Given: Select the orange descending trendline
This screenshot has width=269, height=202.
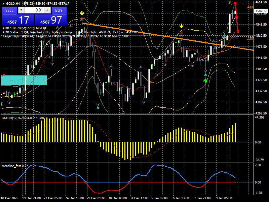Looking at the screenshot, I should [167, 37].
